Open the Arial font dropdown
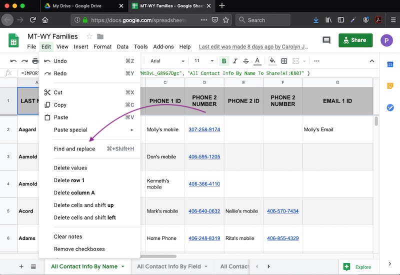 click(x=167, y=61)
